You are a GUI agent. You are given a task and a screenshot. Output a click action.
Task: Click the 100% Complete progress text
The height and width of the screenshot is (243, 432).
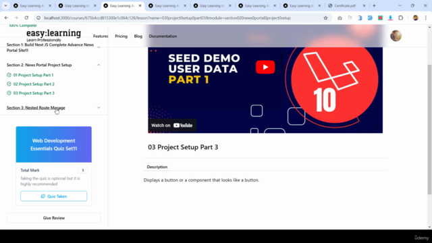click(x=22, y=26)
